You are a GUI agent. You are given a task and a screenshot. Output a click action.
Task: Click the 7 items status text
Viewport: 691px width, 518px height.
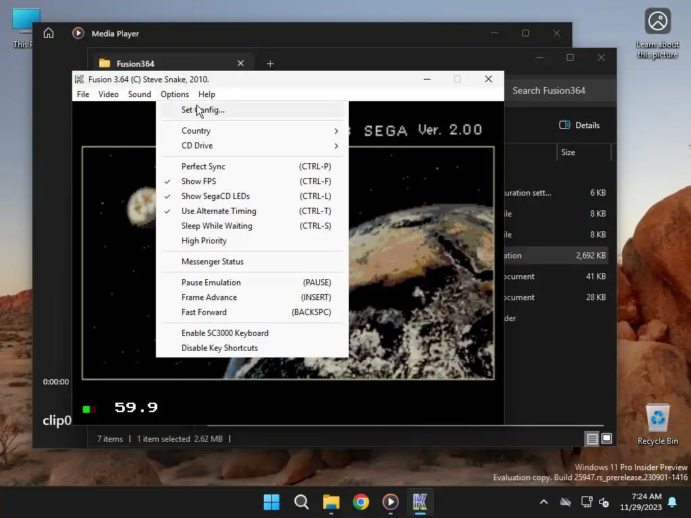pos(110,438)
